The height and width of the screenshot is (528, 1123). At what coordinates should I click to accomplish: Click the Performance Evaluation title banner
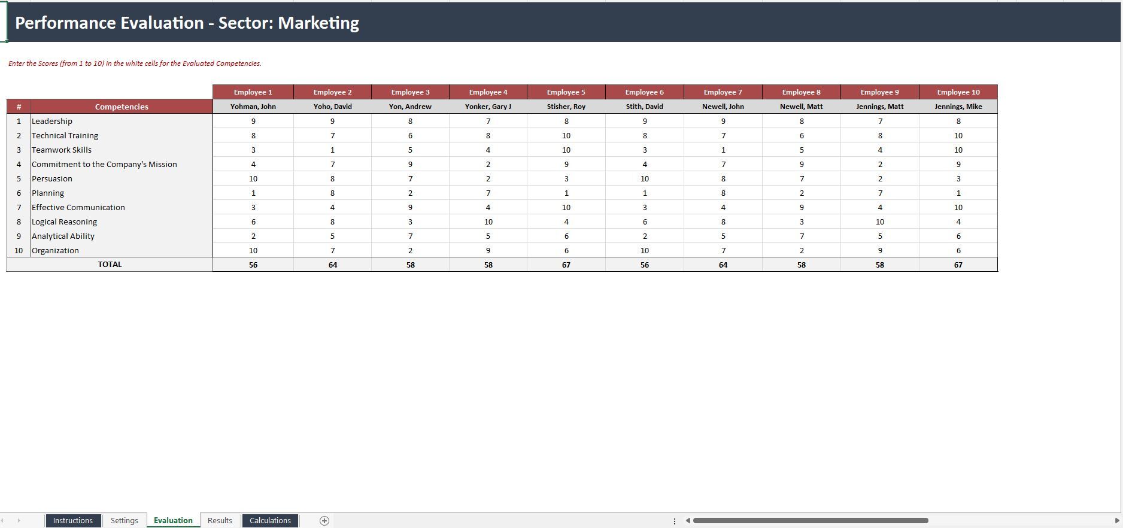[x=563, y=22]
